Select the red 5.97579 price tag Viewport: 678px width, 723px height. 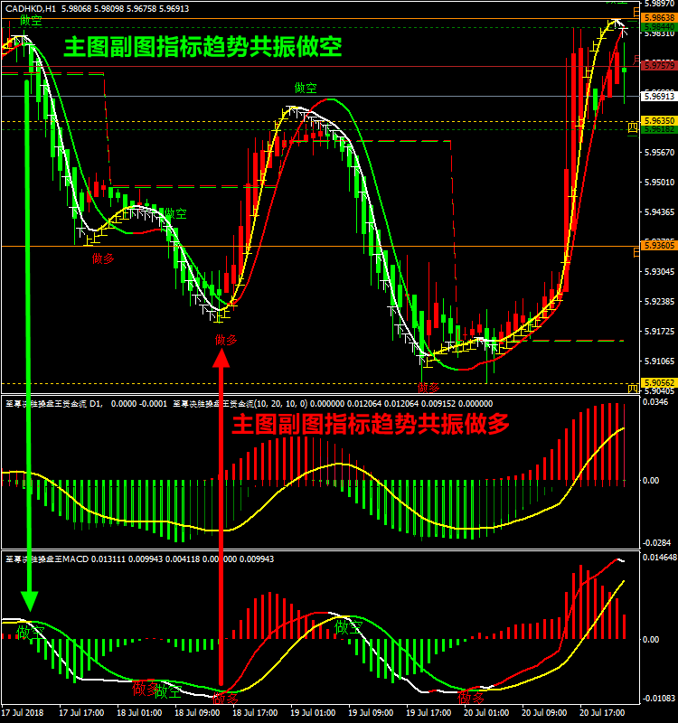[657, 66]
